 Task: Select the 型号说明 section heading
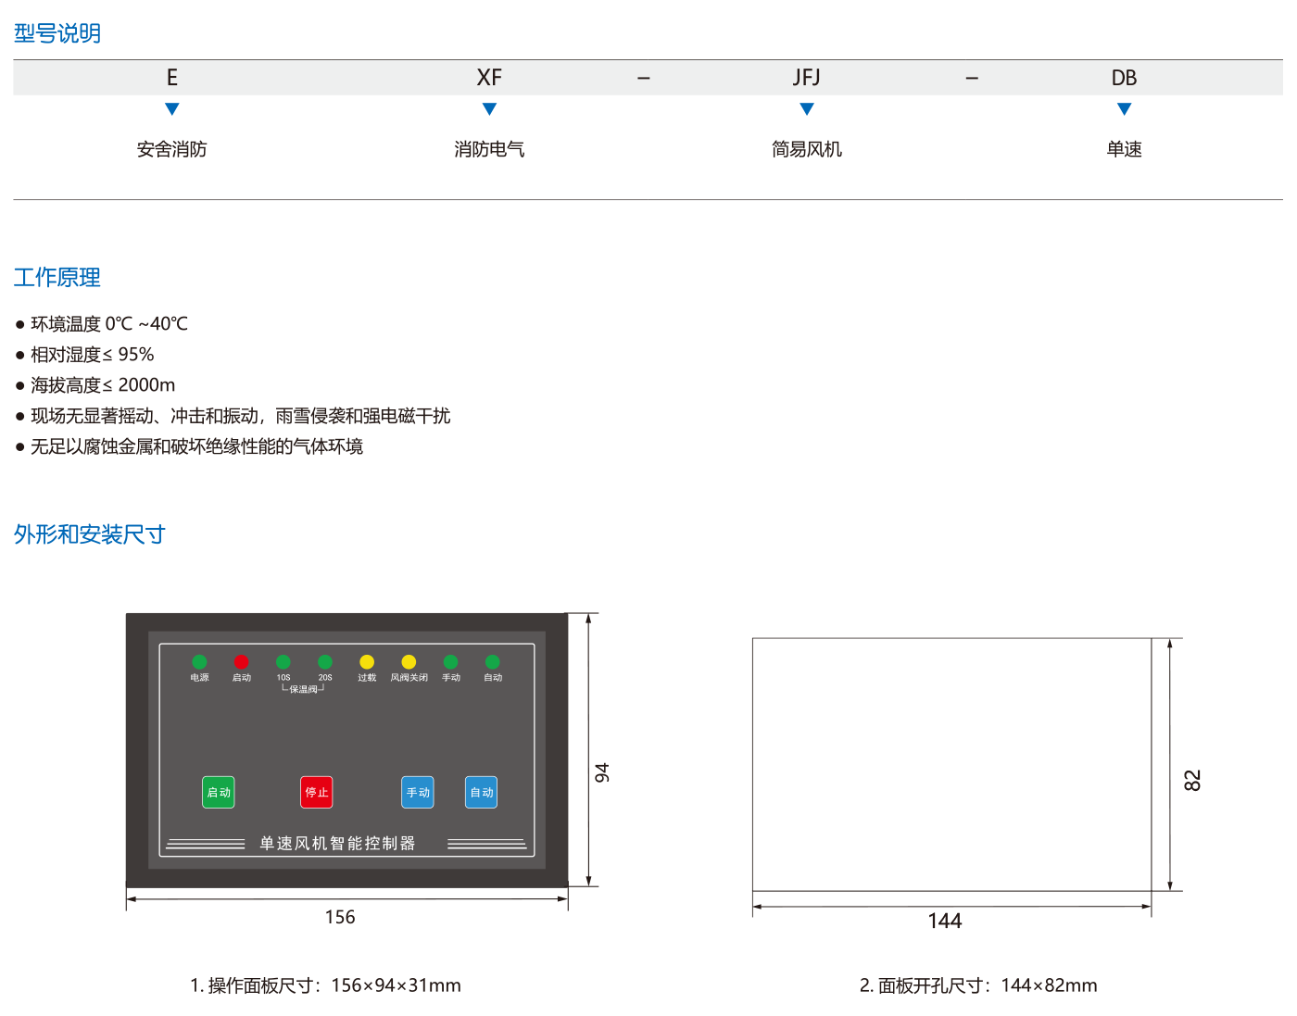[x=57, y=34]
